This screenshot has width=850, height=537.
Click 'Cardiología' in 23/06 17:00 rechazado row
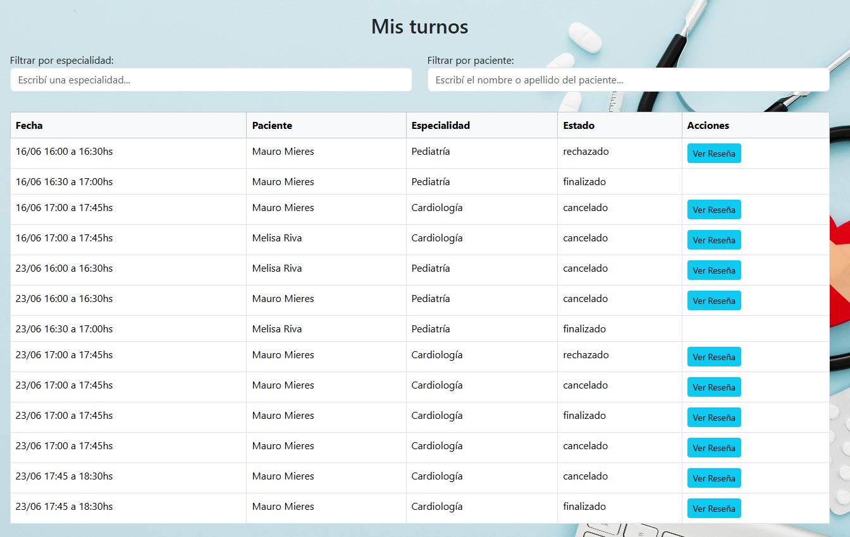[x=437, y=355]
